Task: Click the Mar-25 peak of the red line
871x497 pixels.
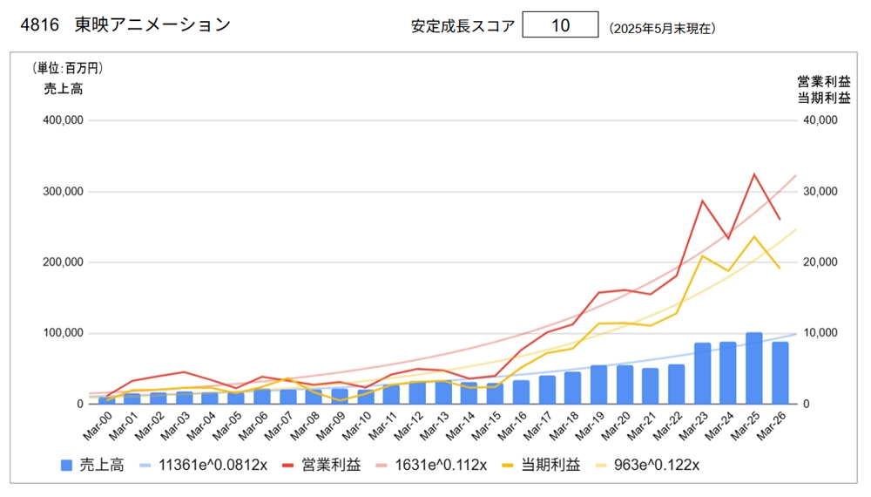Action: coord(753,174)
